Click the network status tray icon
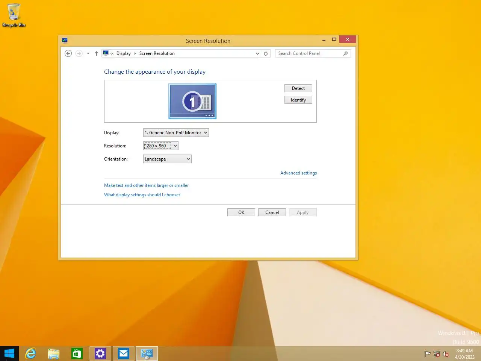Image resolution: width=481 pixels, height=361 pixels. click(x=437, y=354)
